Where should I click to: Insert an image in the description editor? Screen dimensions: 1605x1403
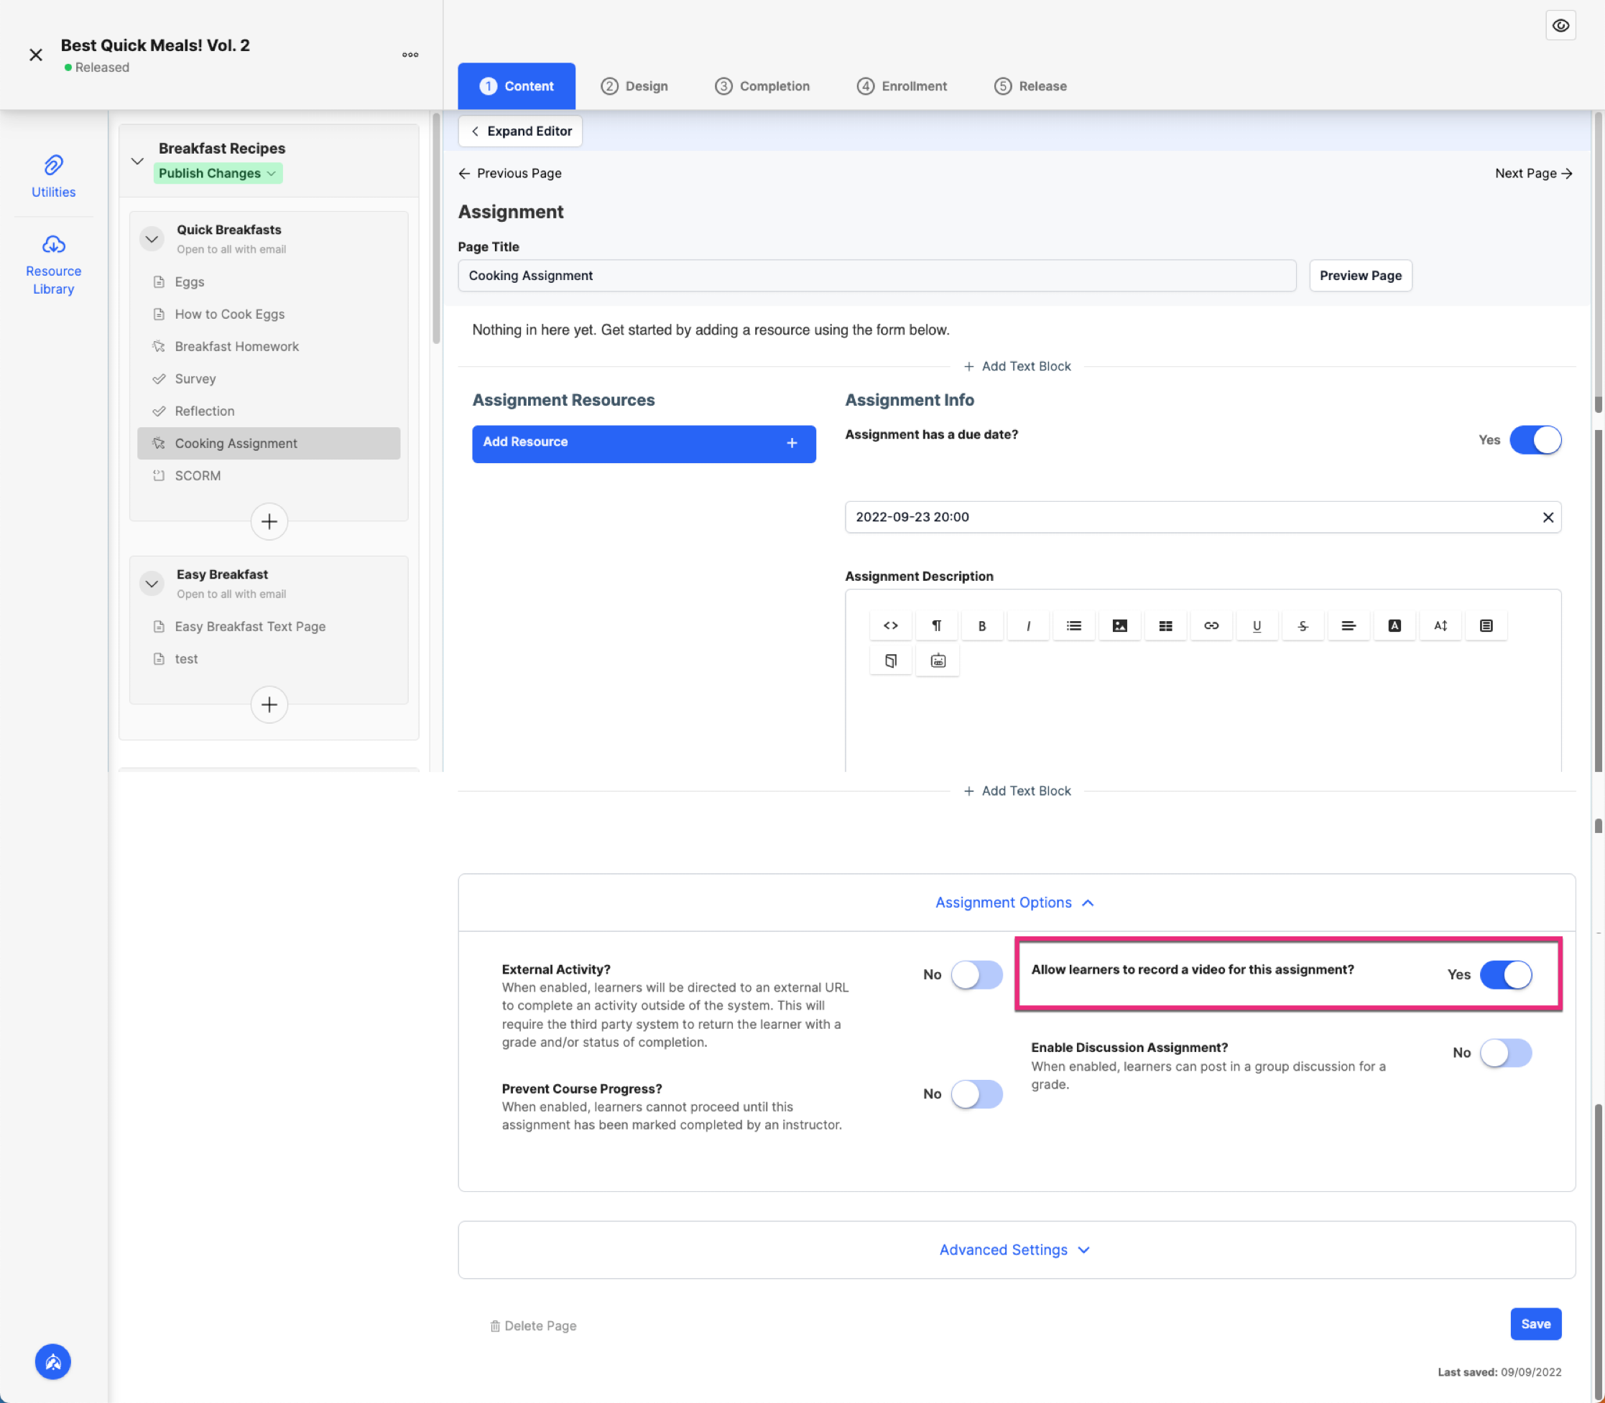(1119, 625)
